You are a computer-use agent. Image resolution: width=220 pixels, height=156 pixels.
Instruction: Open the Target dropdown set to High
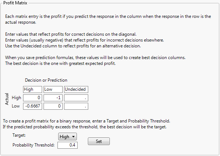pos(68,136)
